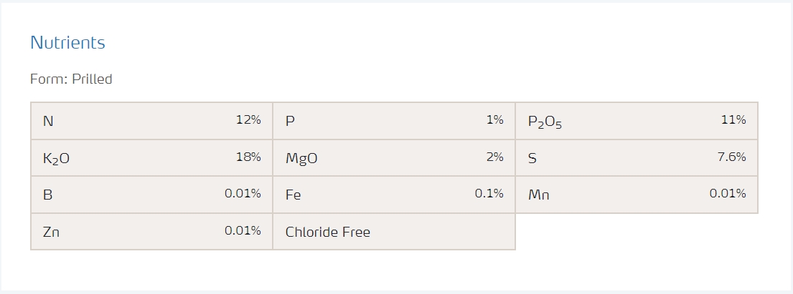
Task: Select the N nutrient label
Action: point(48,121)
